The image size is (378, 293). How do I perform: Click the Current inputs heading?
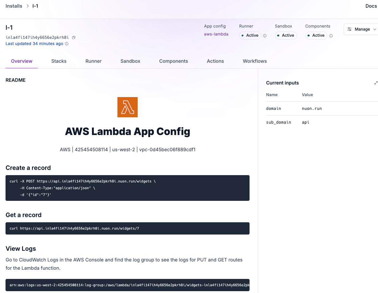pyautogui.click(x=282, y=83)
